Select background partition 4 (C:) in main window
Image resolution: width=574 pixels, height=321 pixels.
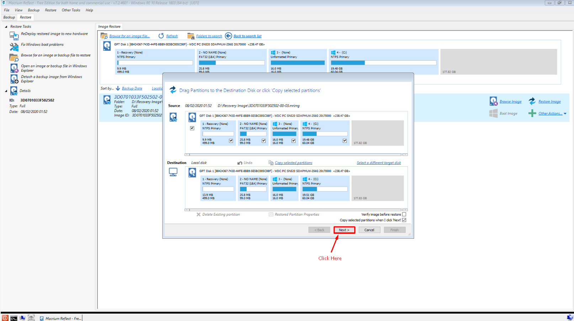[383, 61]
